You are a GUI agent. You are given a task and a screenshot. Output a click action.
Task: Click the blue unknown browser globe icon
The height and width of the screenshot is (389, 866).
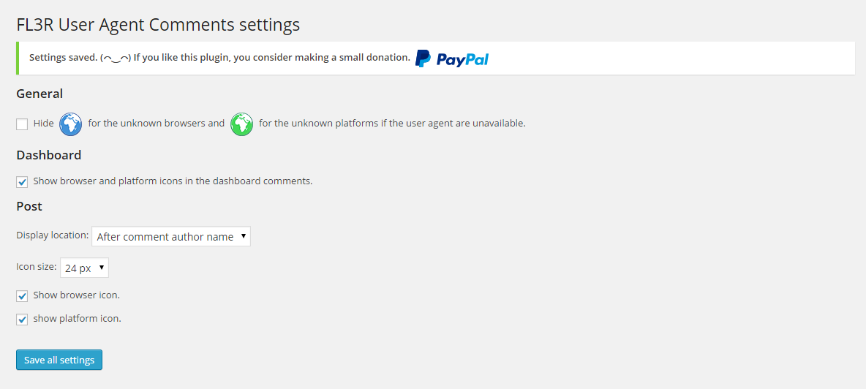(x=70, y=124)
